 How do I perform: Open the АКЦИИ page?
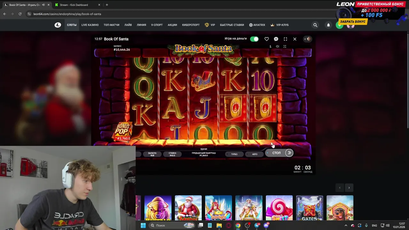point(172,25)
